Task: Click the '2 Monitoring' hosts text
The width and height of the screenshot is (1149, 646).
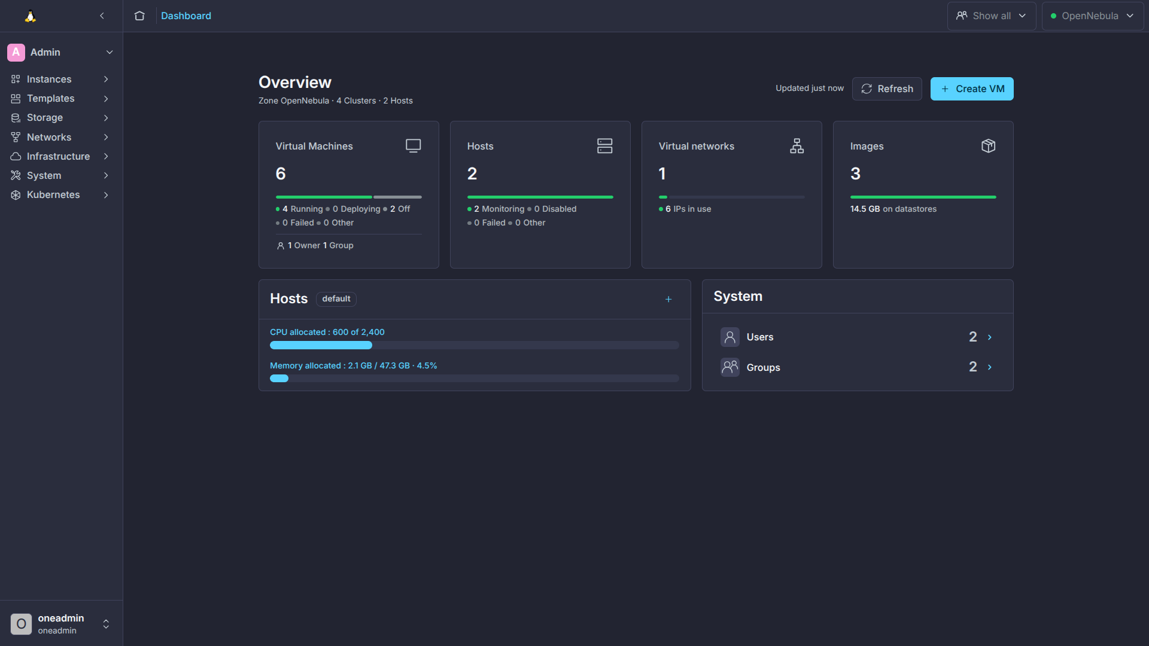Action: coord(498,209)
